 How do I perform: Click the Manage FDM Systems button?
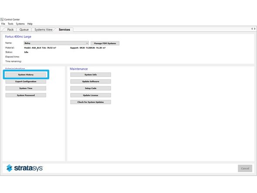[105, 43]
